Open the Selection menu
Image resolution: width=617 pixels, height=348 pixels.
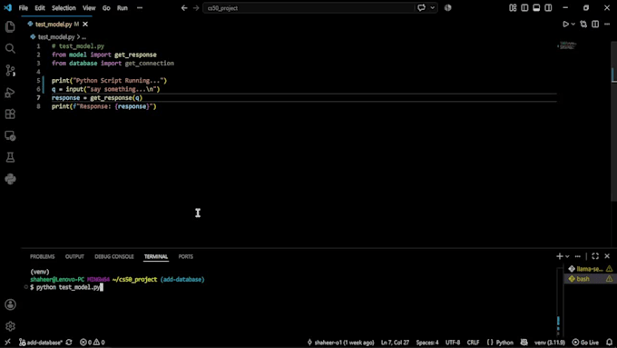tap(64, 8)
